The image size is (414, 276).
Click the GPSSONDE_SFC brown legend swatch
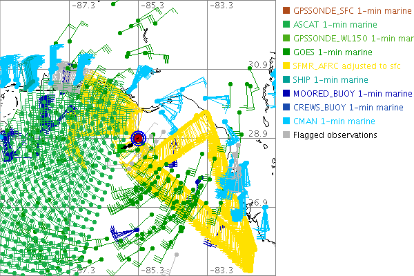tap(286, 10)
